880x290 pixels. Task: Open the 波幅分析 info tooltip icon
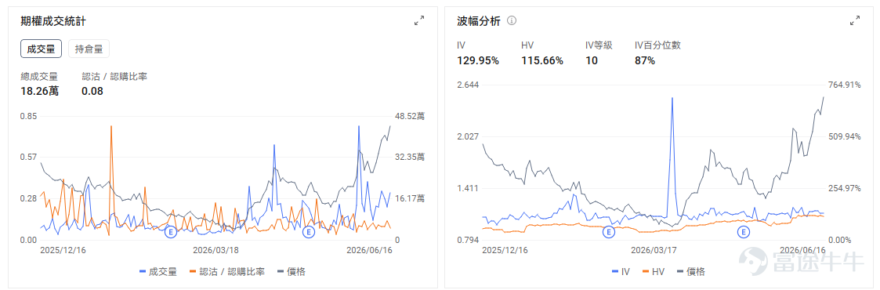click(x=511, y=20)
